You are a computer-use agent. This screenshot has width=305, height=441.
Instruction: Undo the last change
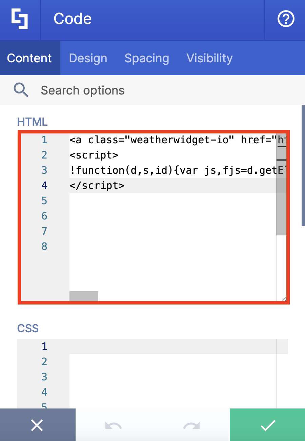click(114, 425)
